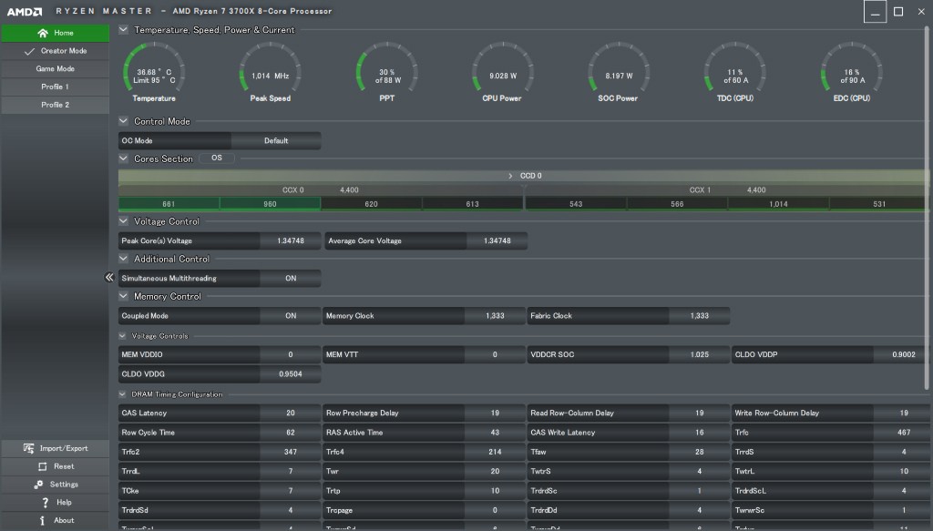Image resolution: width=933 pixels, height=531 pixels.
Task: Collapse the Temperature, Speed, Power & Current section
Action: pyautogui.click(x=124, y=29)
